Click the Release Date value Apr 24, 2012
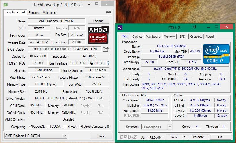 point(39,42)
